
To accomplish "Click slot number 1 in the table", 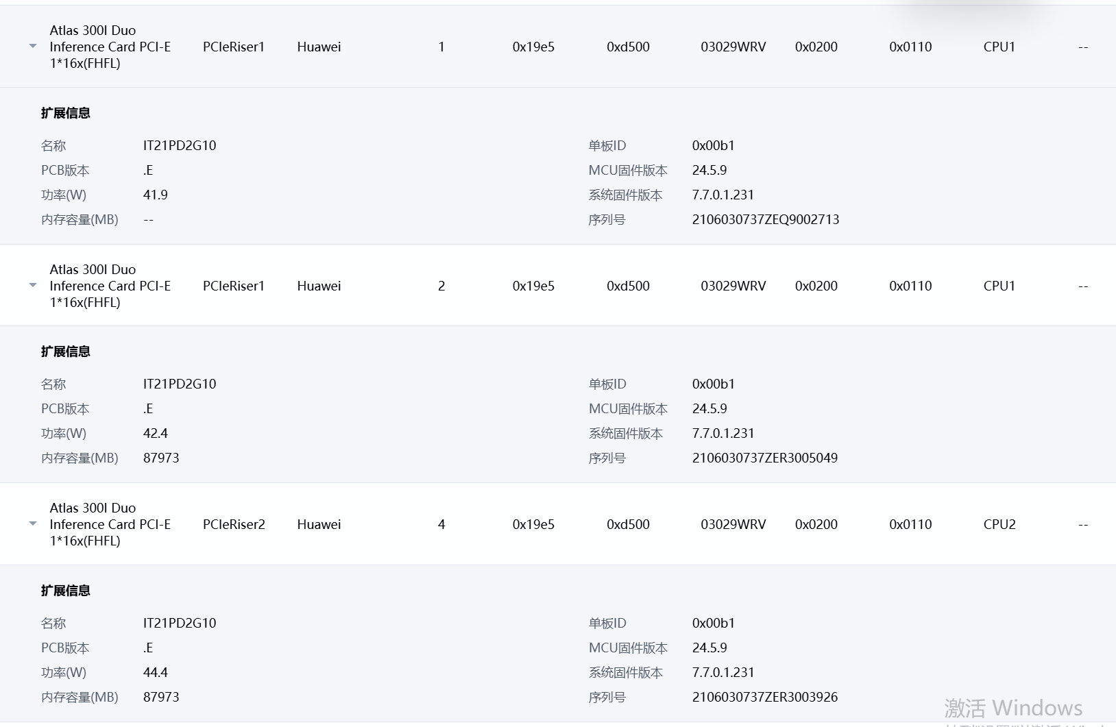I will pos(441,47).
